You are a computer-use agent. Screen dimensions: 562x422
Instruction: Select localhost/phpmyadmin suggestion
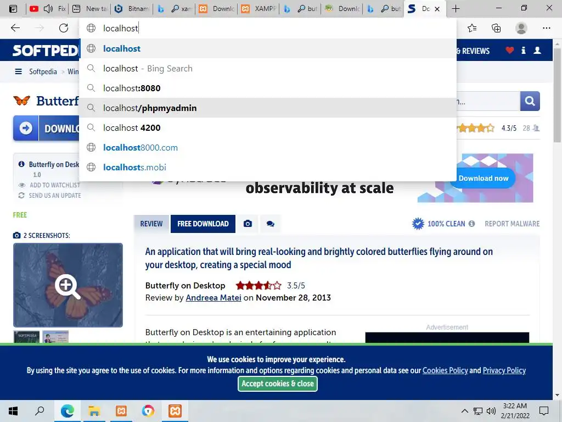(x=268, y=108)
